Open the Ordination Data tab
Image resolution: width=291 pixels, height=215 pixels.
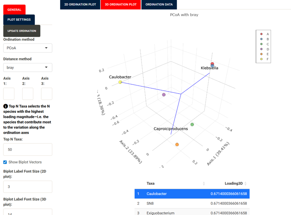coord(159,5)
